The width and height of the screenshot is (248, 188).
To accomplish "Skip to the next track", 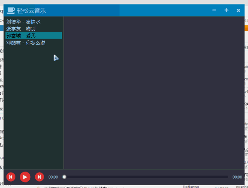I will [x=39, y=177].
